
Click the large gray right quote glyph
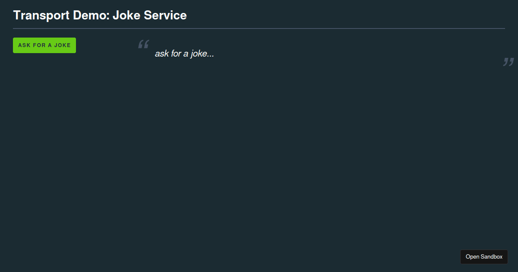pyautogui.click(x=508, y=62)
